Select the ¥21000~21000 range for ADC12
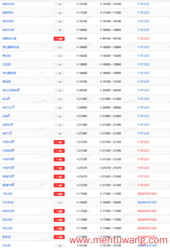Screen dimensions: 170x248 tap(111, 133)
